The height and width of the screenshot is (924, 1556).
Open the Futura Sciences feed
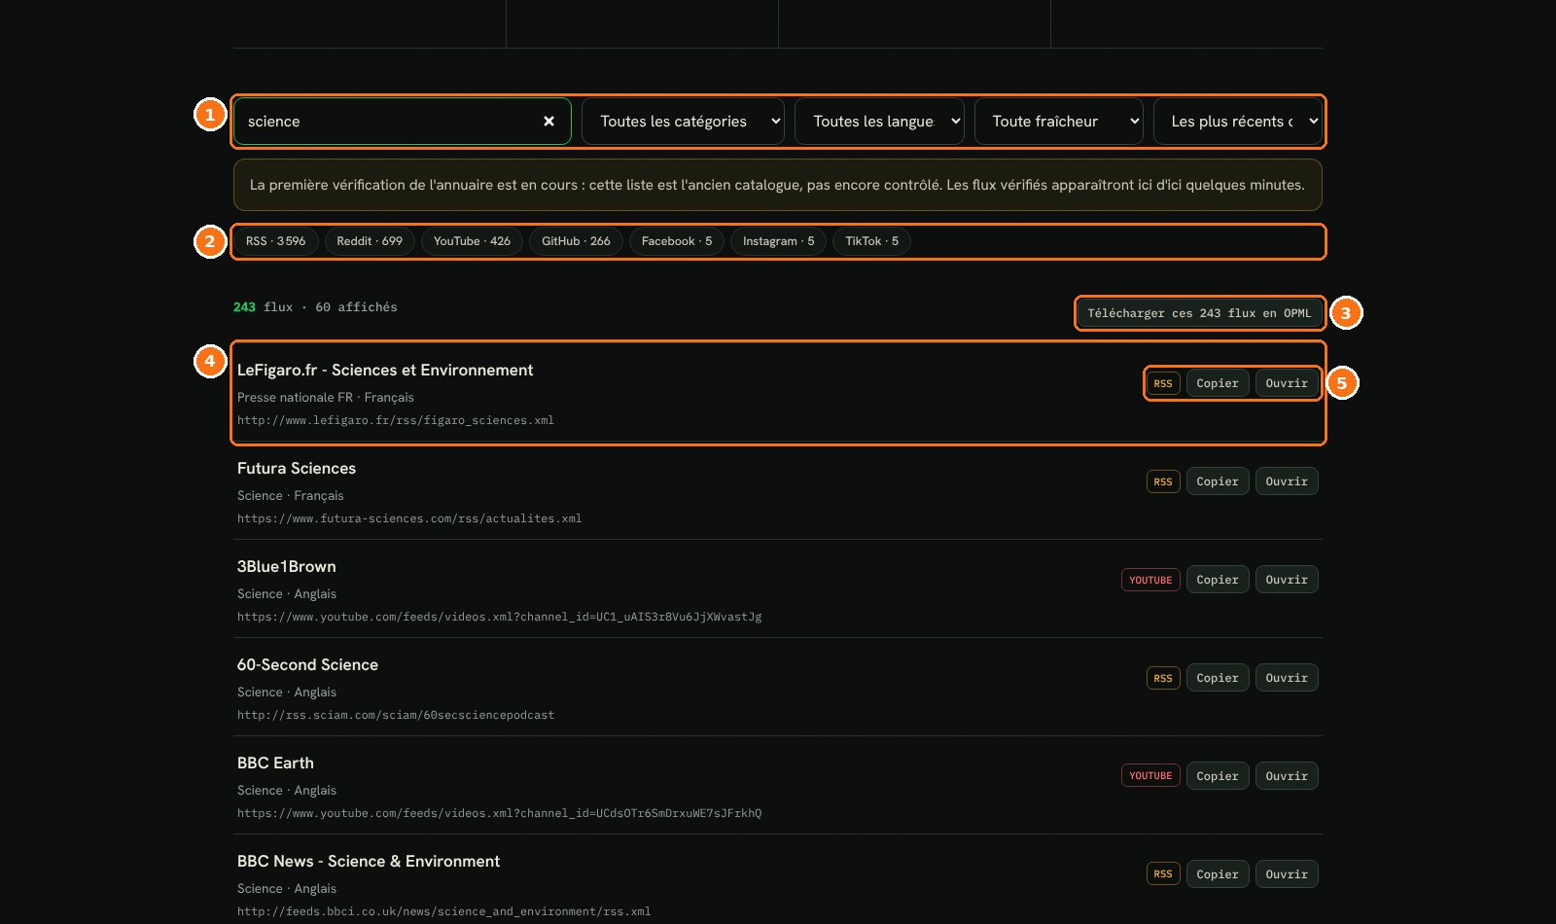1287,481
